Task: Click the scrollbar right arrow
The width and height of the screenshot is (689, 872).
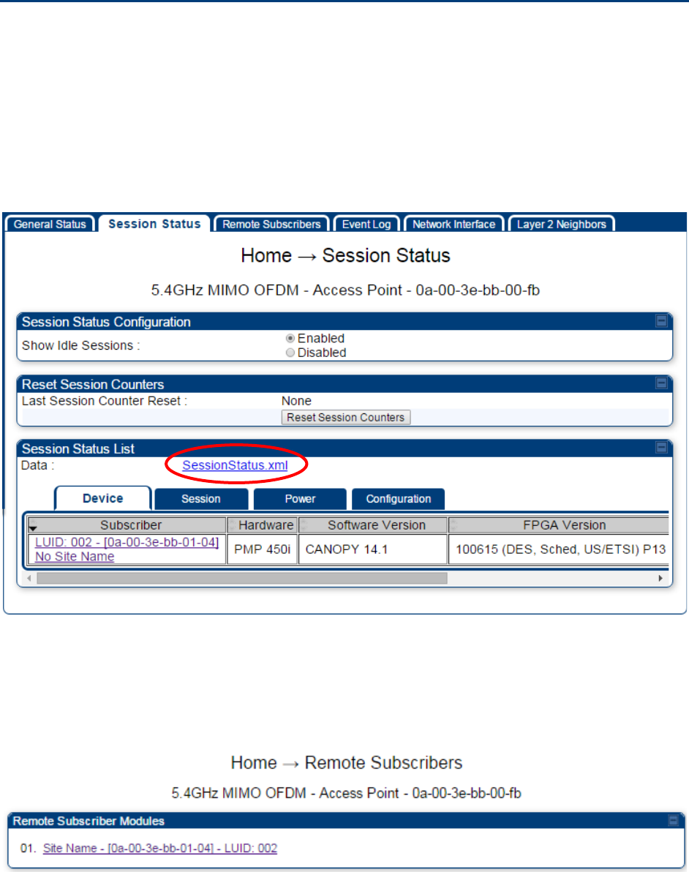Action: pos(660,579)
